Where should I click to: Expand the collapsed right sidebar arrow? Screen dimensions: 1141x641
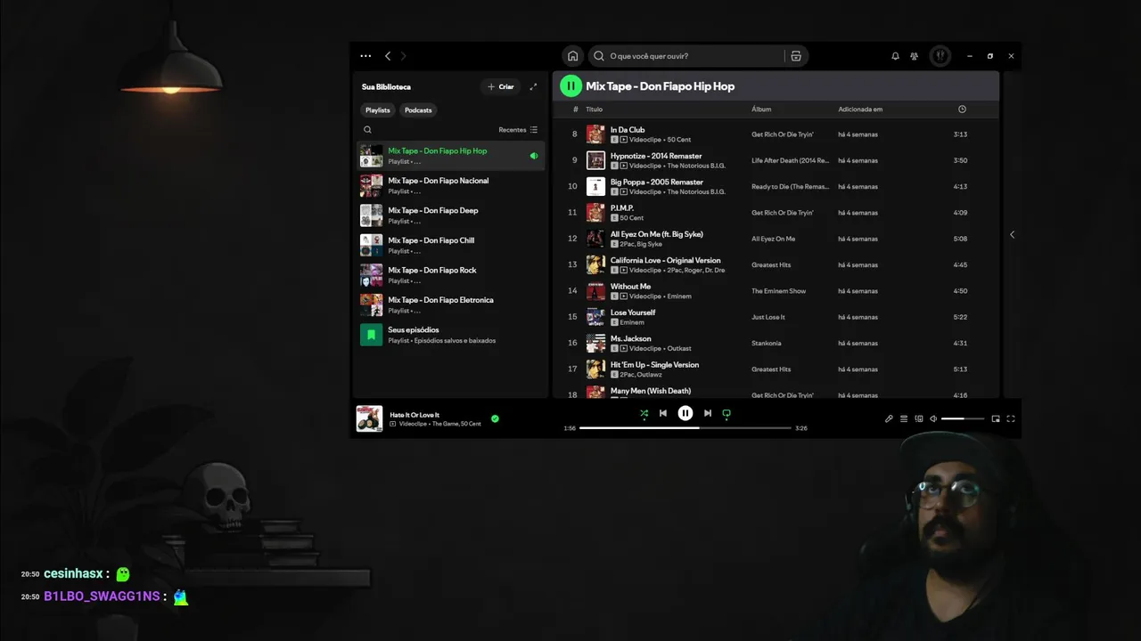[x=1012, y=235]
